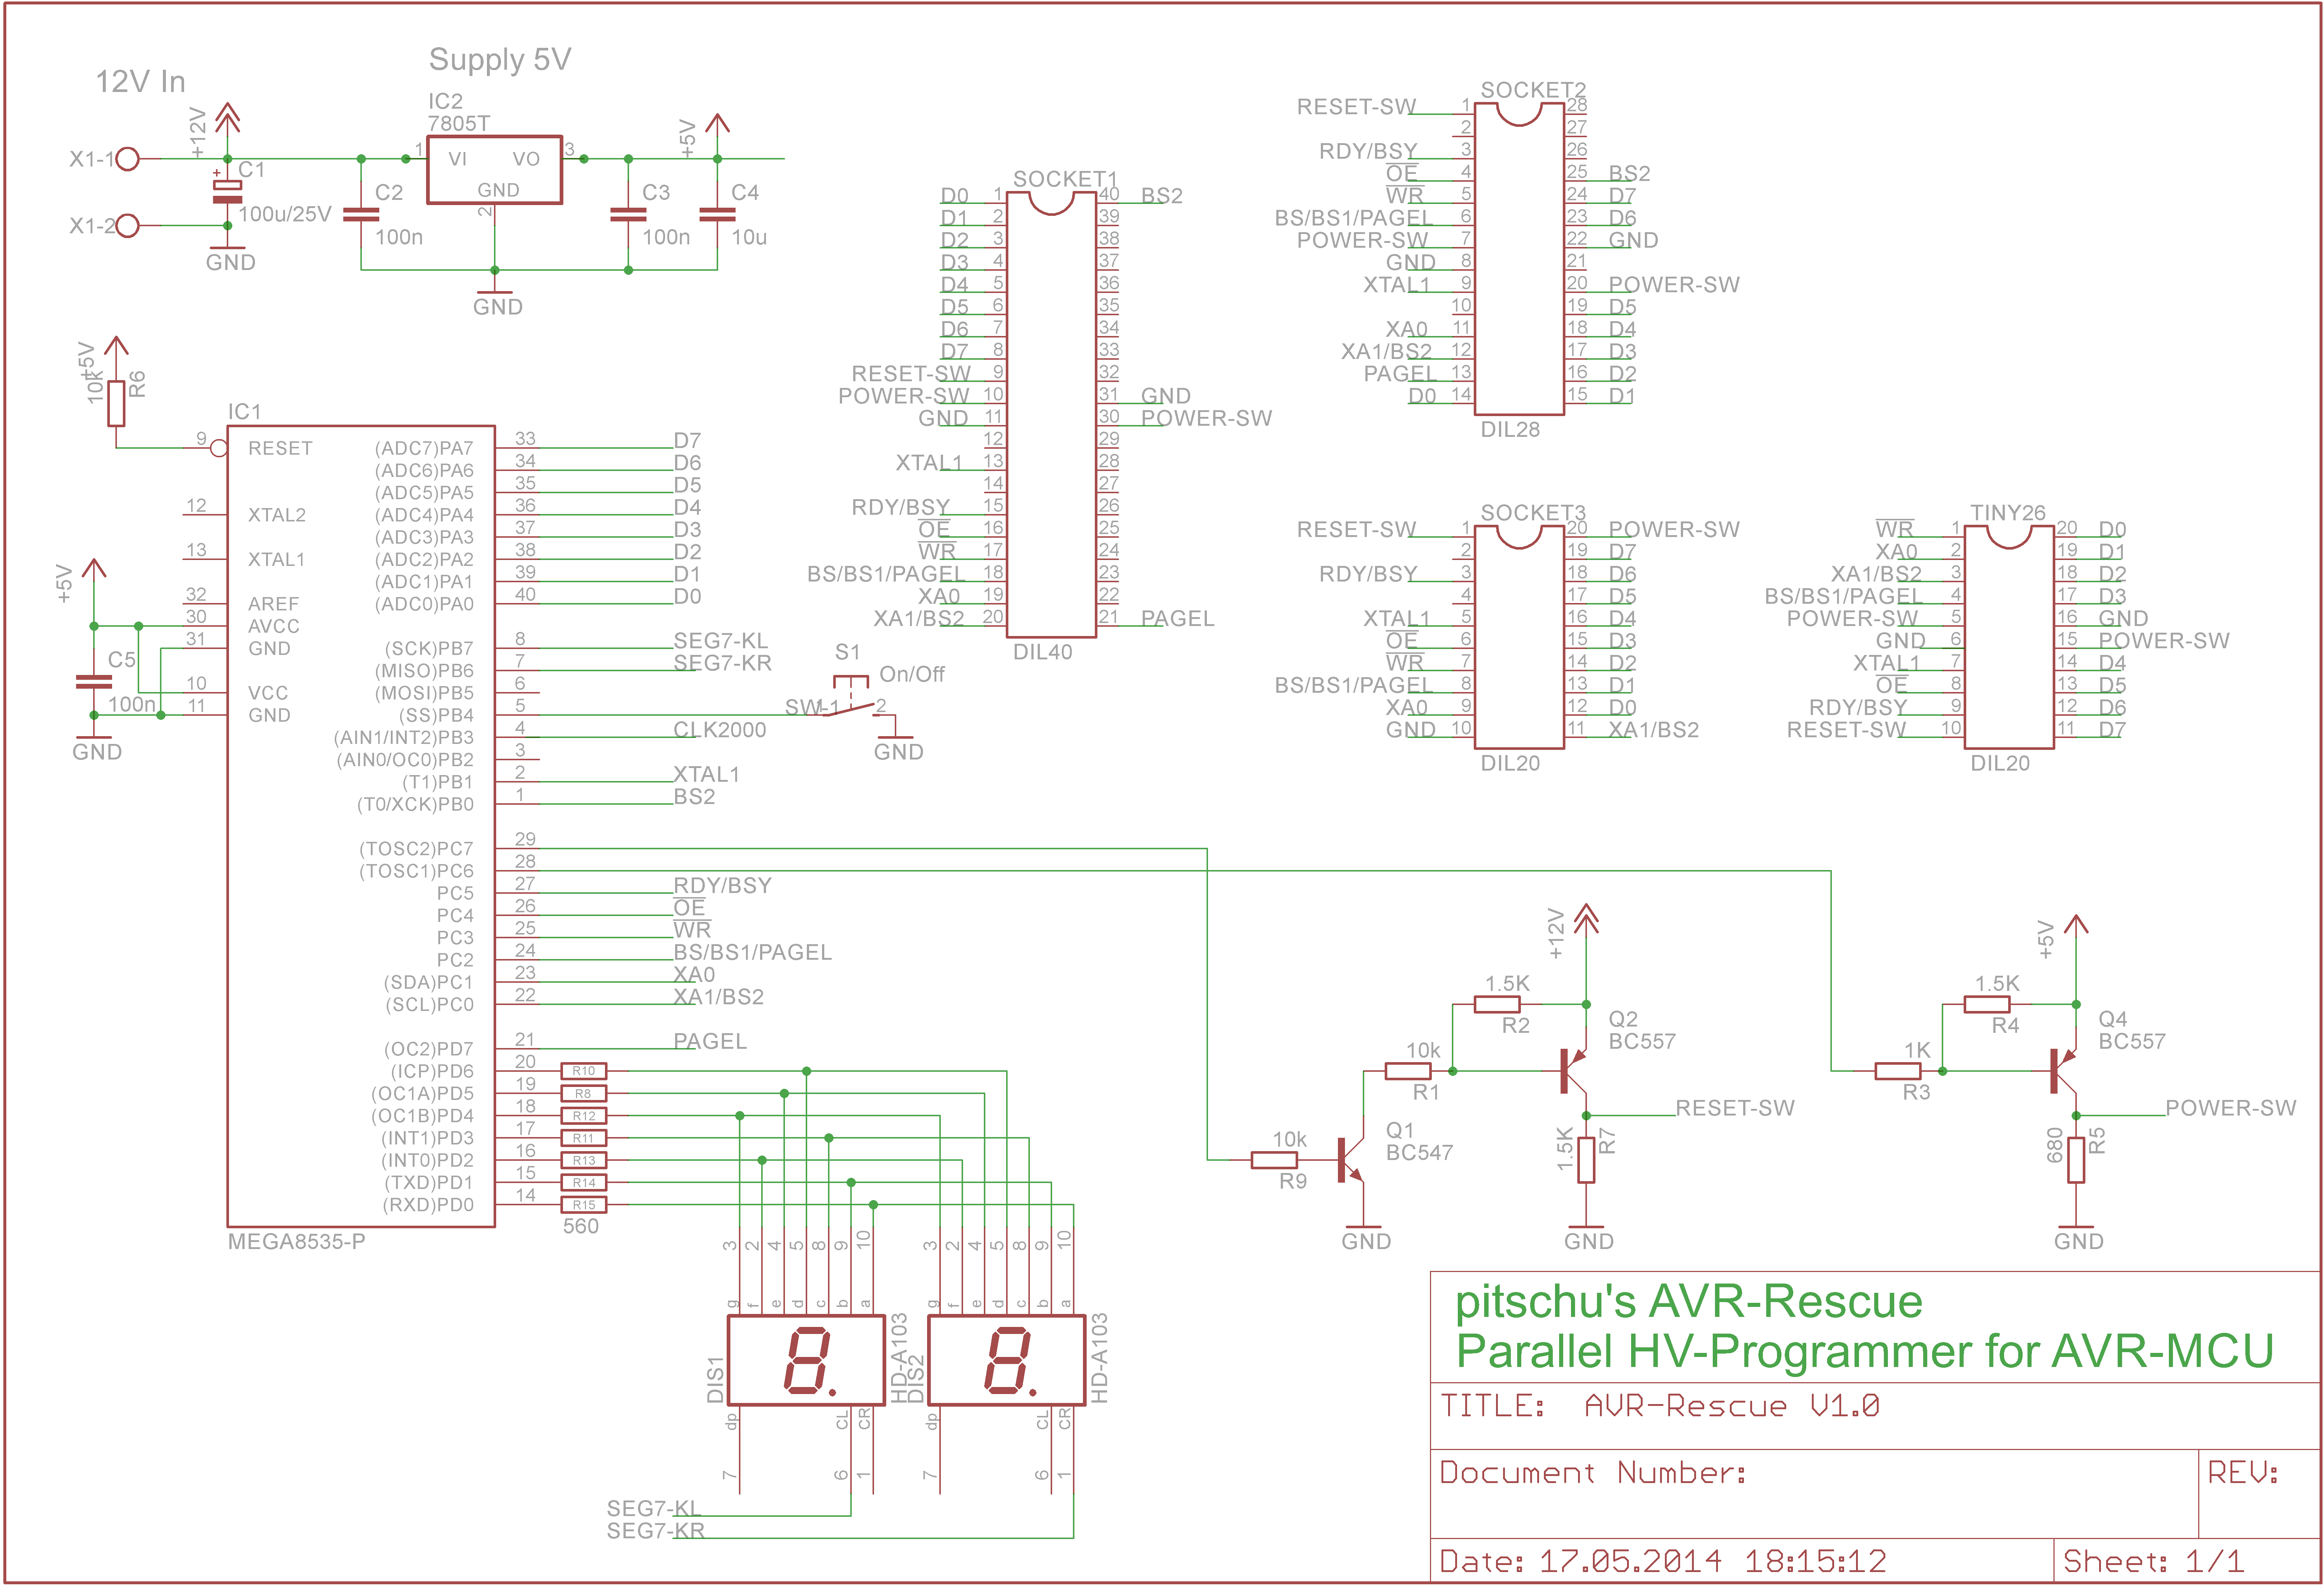The width and height of the screenshot is (2324, 1588).
Task: Click resistor R7 1.5K below Q2
Action: pyautogui.click(x=1586, y=1160)
